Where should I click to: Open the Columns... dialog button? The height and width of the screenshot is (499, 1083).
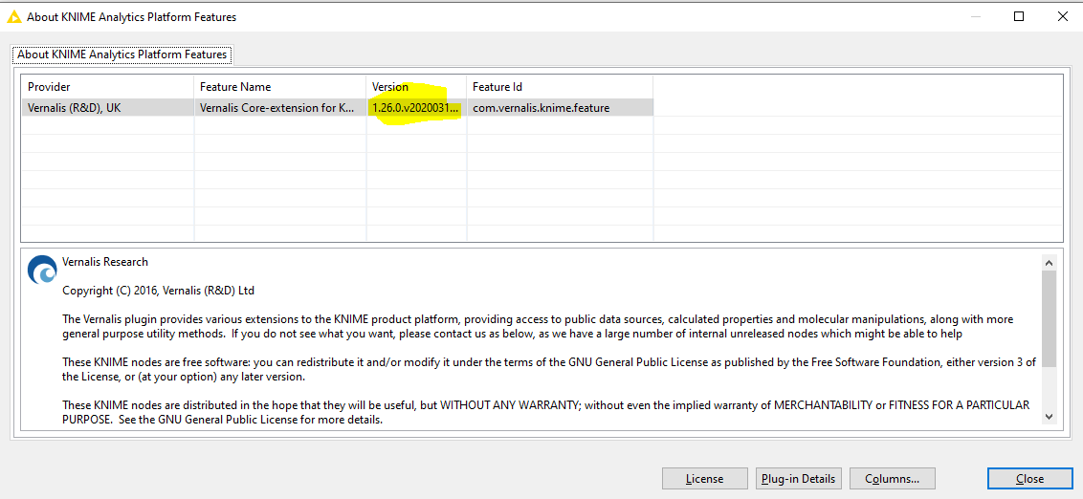(x=892, y=478)
